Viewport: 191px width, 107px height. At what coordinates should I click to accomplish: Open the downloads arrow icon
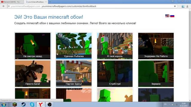click(187, 6)
